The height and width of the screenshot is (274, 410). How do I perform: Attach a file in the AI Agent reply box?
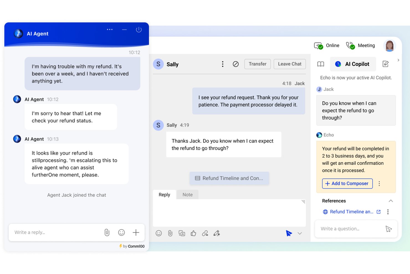pos(107,233)
